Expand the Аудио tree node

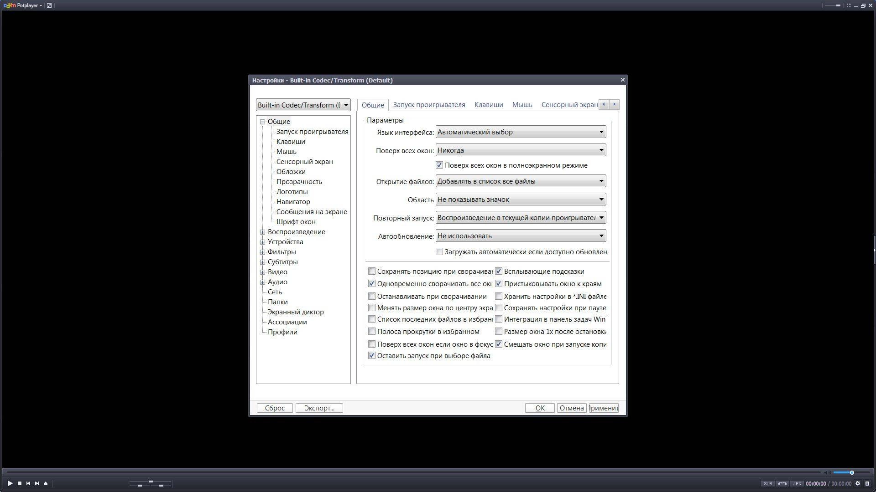(x=263, y=282)
